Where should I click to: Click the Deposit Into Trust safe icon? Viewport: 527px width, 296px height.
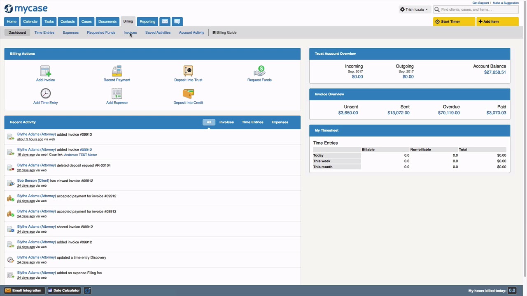click(x=188, y=71)
